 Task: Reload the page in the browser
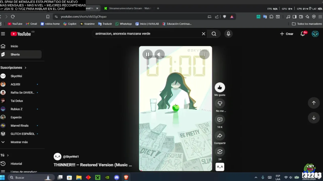pyautogui.click(x=13, y=17)
